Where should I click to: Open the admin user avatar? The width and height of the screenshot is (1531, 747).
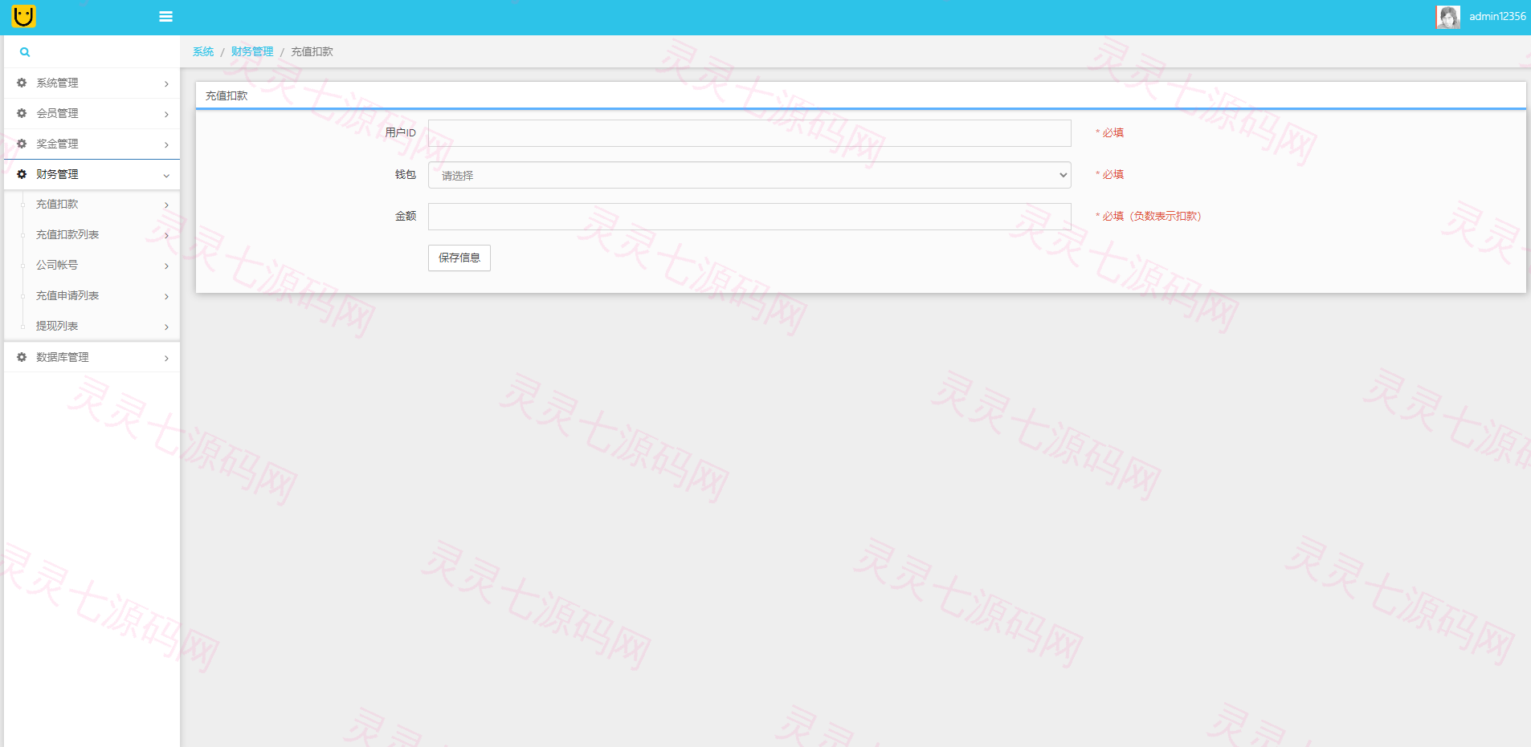[x=1448, y=17]
